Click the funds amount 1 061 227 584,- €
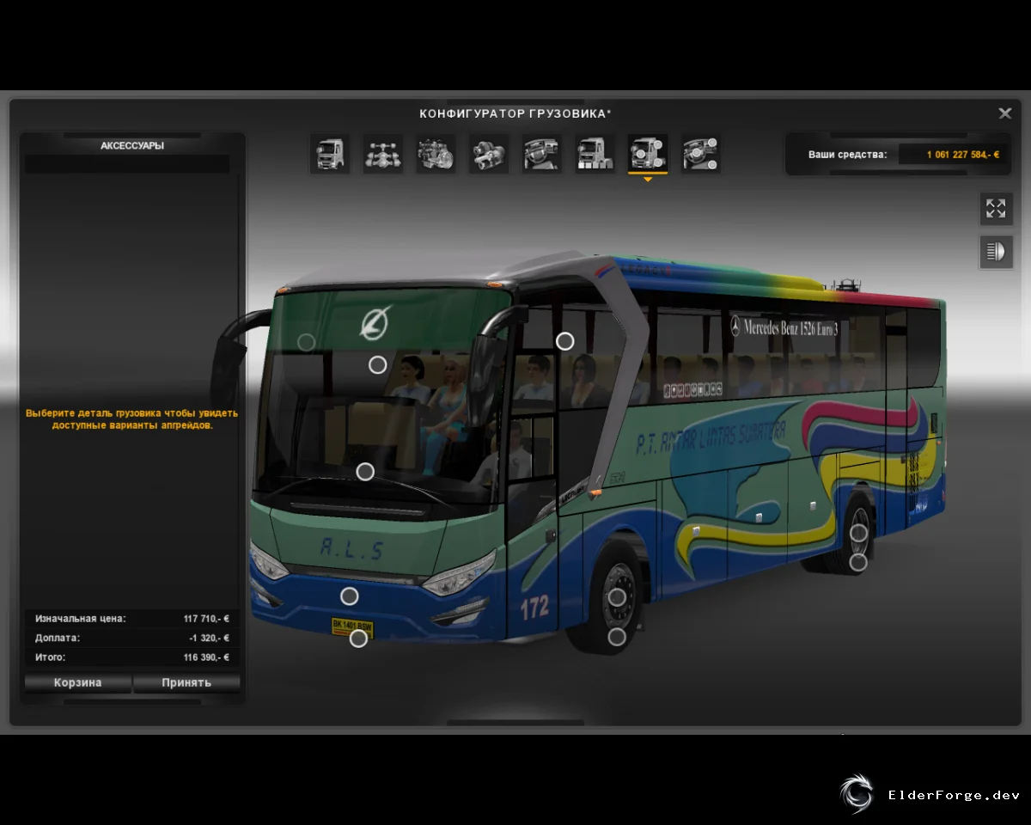The image size is (1031, 825). pos(963,155)
